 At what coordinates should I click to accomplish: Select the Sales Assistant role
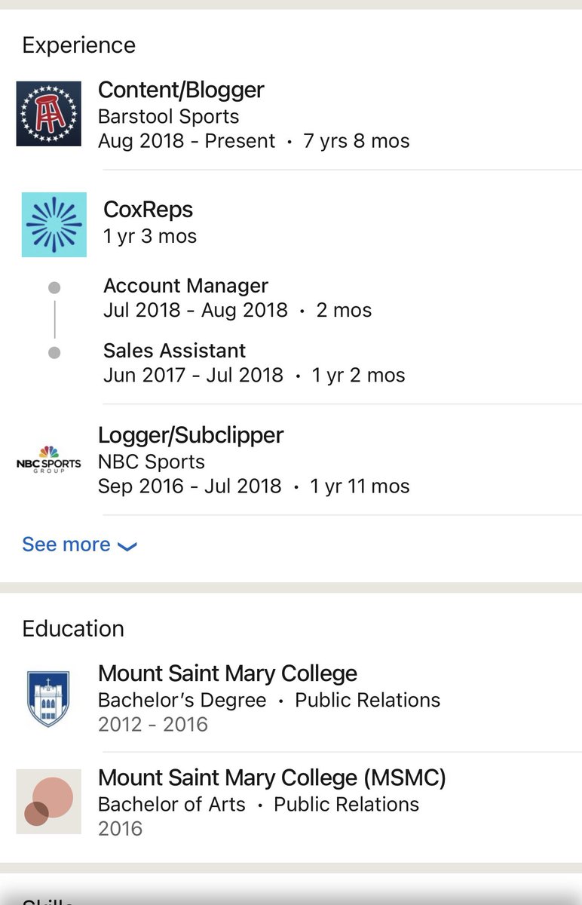(174, 351)
